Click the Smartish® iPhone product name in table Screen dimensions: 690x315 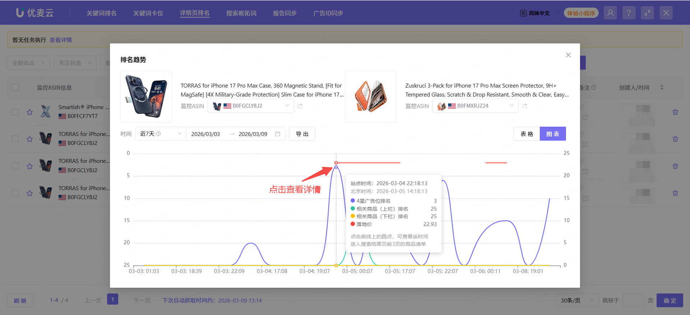[84, 107]
